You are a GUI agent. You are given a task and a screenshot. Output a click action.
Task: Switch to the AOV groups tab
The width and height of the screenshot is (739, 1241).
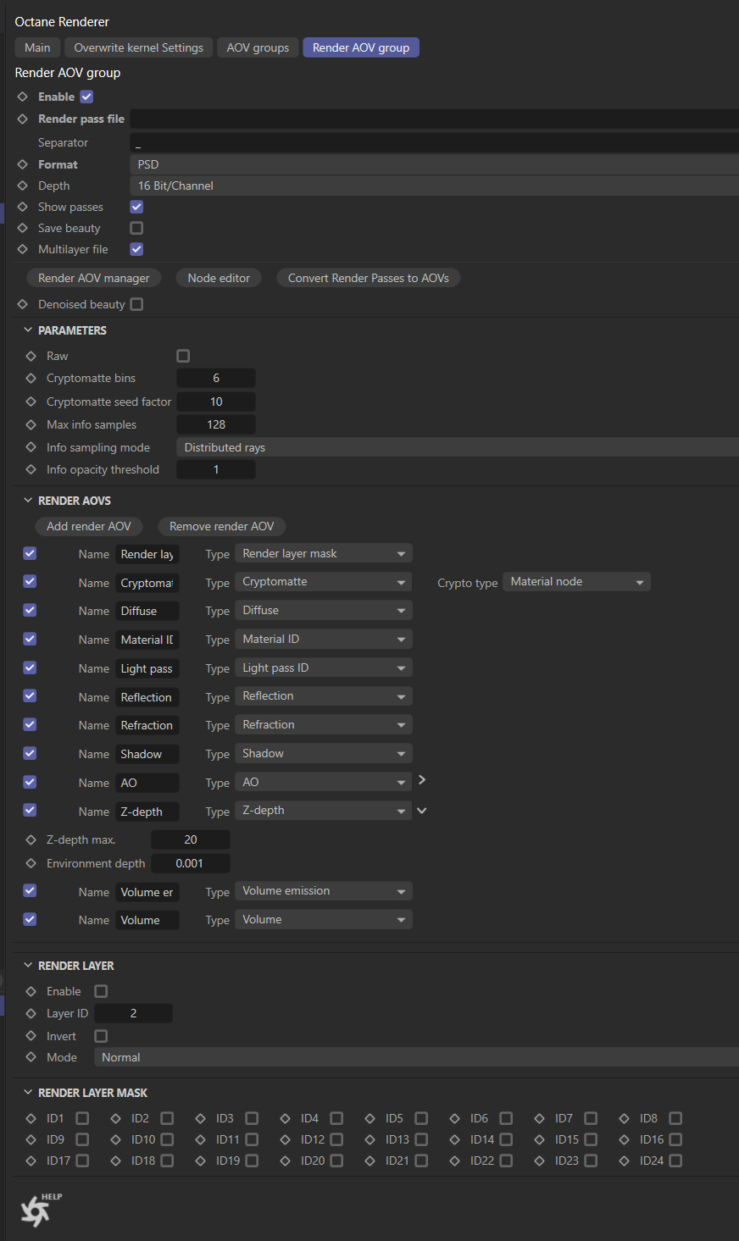pos(258,47)
